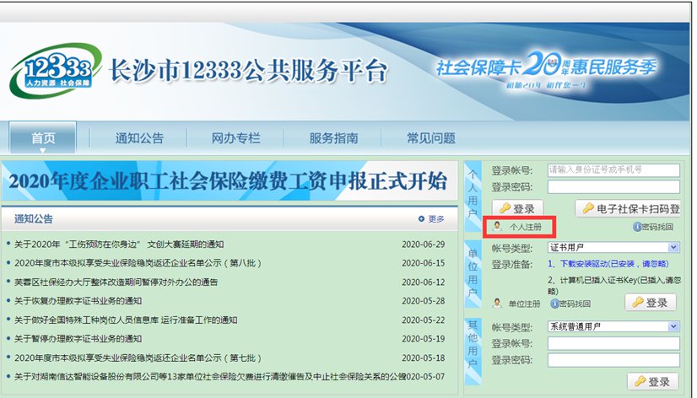Image resolution: width=697 pixels, height=398 pixels.
Task: Click the info icon beside personal 密码找回
Action: [x=636, y=227]
